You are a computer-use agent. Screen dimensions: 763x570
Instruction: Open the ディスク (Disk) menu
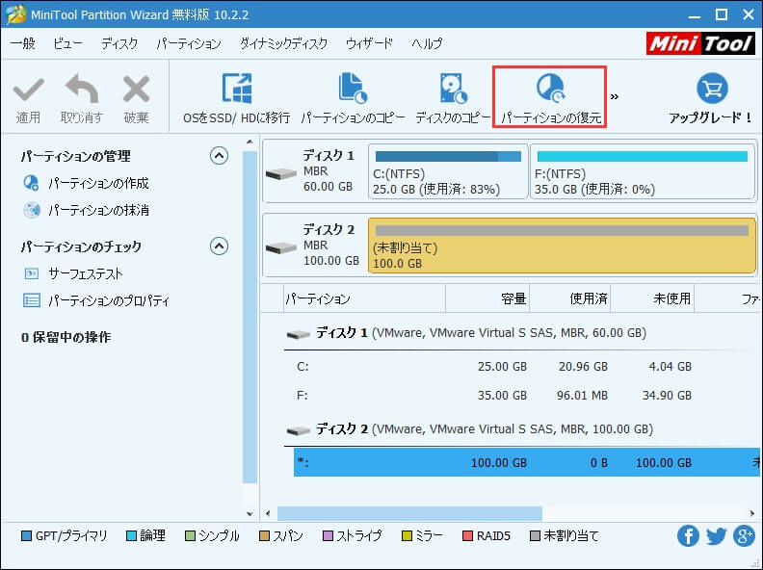pyautogui.click(x=119, y=43)
